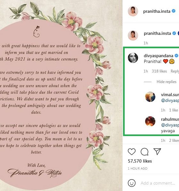Click pranitha.insta caption profile picture
The image size is (179, 191).
(x=133, y=35)
